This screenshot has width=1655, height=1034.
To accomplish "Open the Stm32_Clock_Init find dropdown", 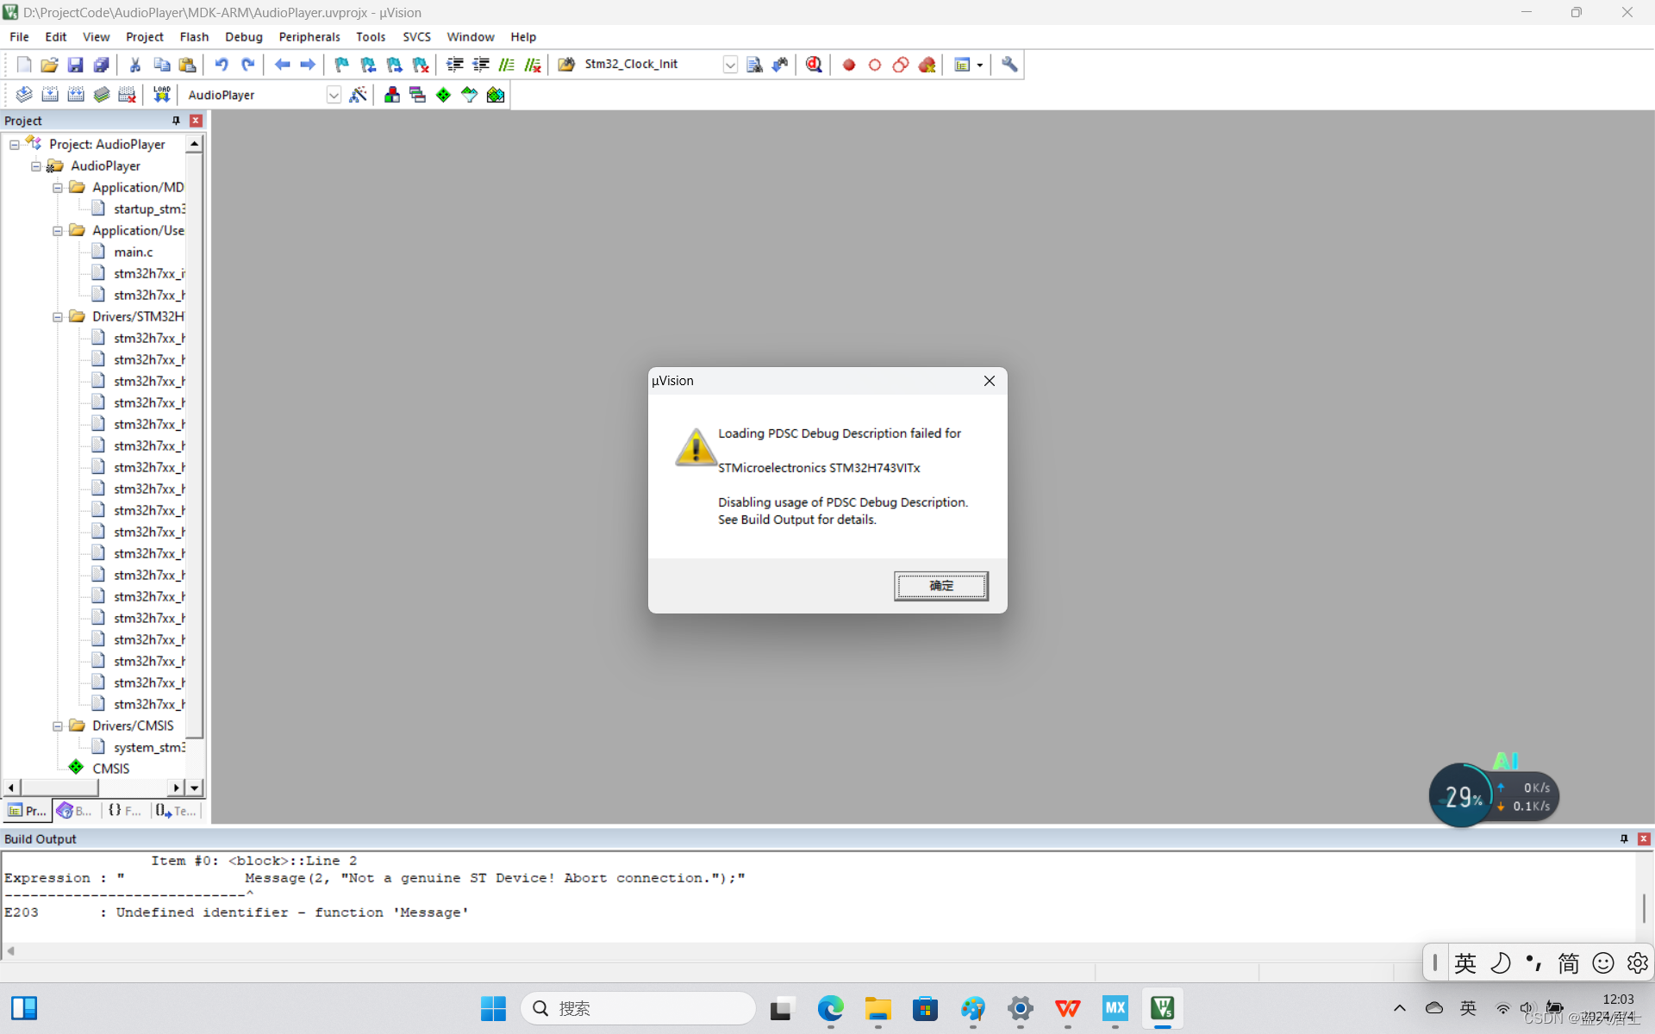I will [x=730, y=65].
